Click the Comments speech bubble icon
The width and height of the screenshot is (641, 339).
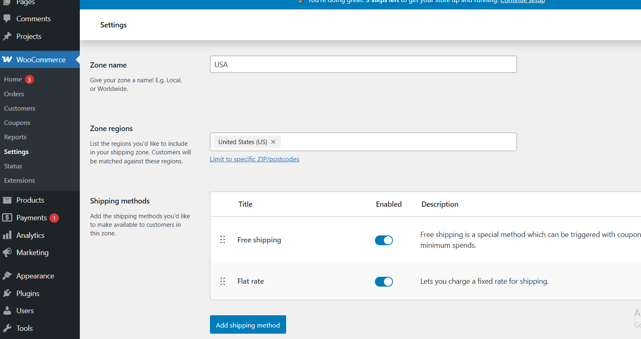click(7, 19)
